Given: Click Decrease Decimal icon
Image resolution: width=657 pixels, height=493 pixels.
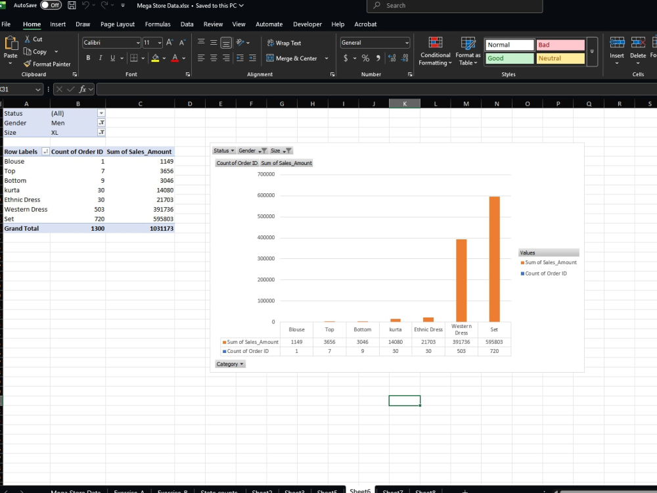Looking at the screenshot, I should click(405, 58).
